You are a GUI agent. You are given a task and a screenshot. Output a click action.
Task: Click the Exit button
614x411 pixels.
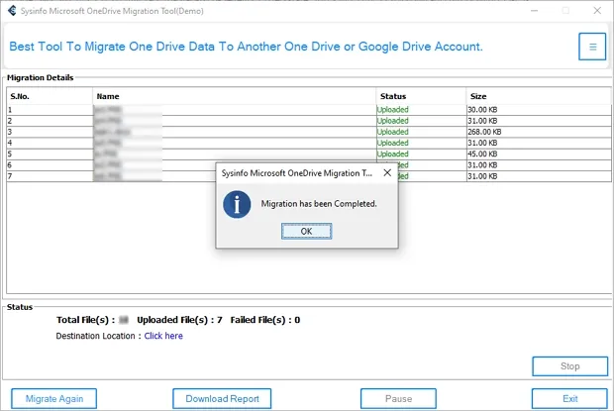[569, 398]
